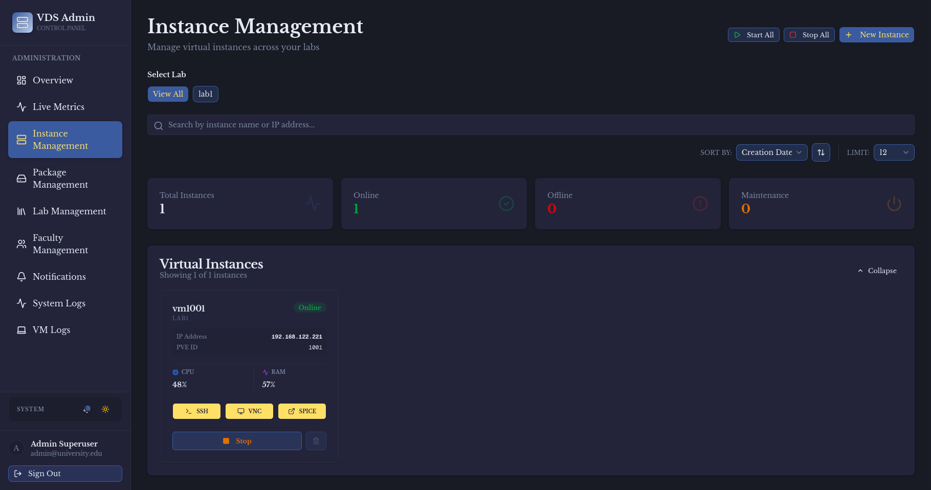Click the Admin Superuser avatar
Image resolution: width=931 pixels, height=490 pixels.
16,448
